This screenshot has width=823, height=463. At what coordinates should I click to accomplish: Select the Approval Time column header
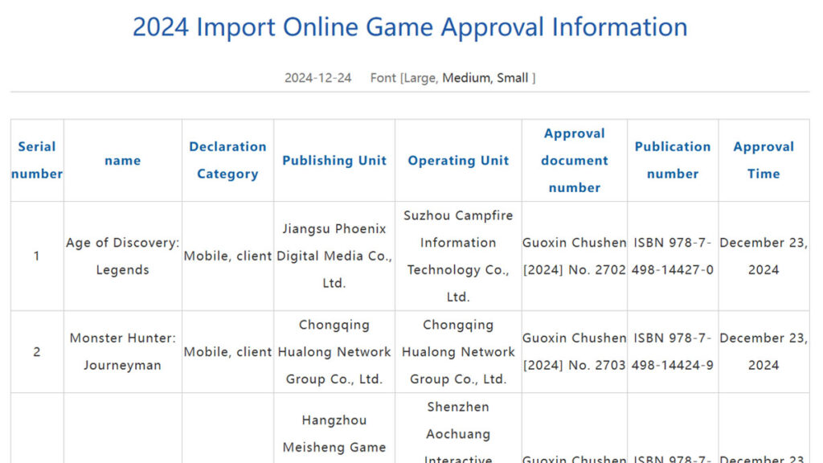tap(764, 160)
